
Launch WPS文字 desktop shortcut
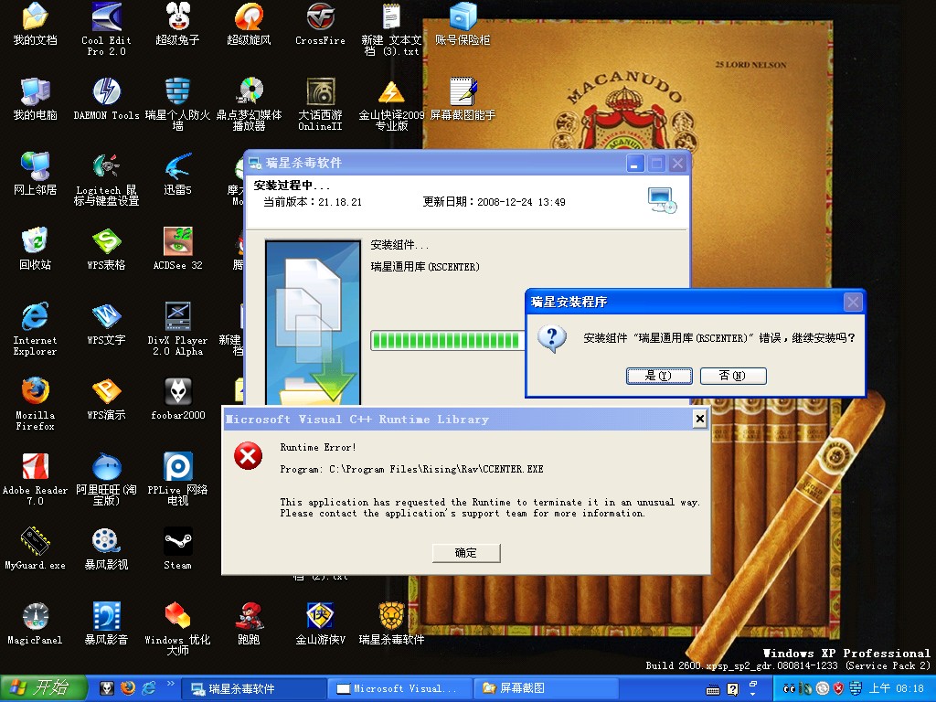[106, 324]
